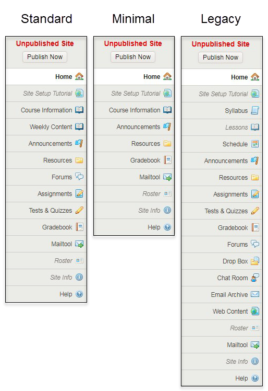Viewport: 268px width, 391px height.
Task: Click the Site Info icon in Minimal menu
Action: click(x=167, y=210)
